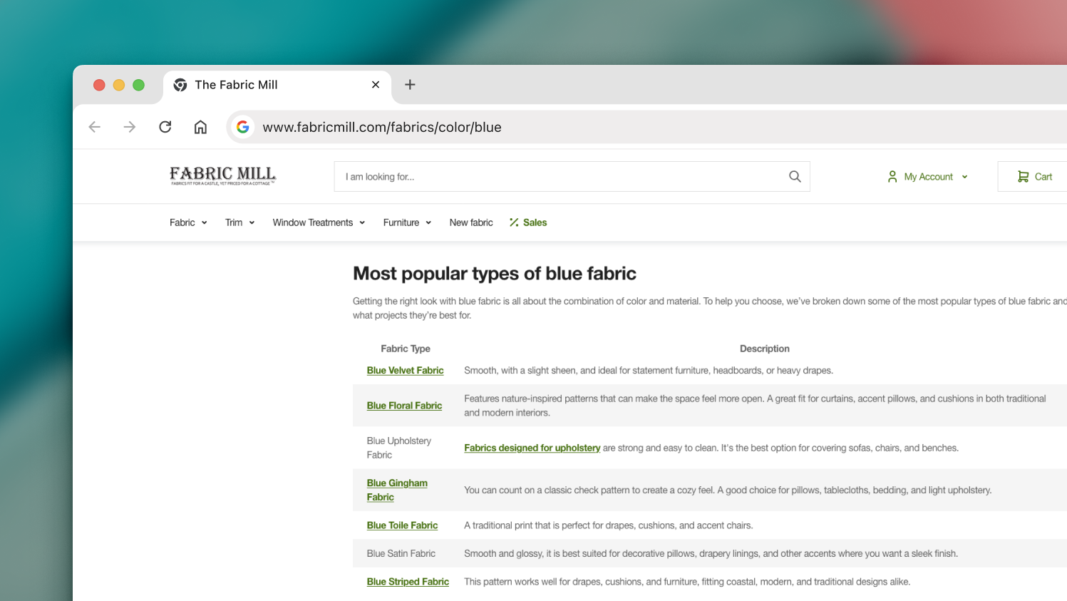This screenshot has width=1067, height=601.
Task: Click the Blue Upholstery Fabric cell
Action: (x=398, y=448)
